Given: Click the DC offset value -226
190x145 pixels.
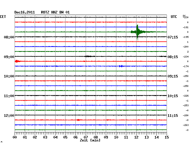Looking at the screenshot, I should [186, 96].
